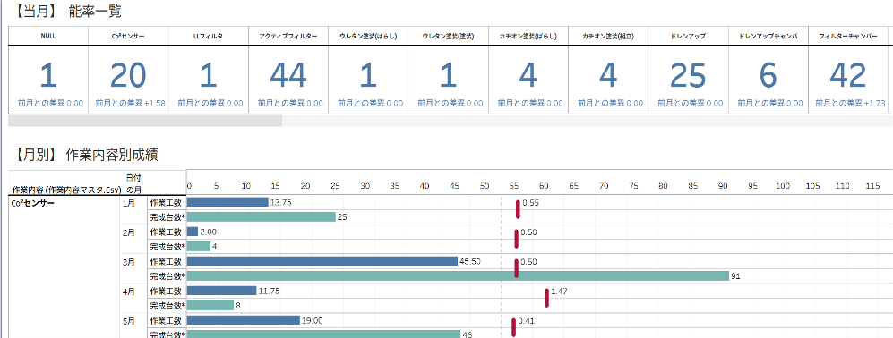Click the value 6 under ドレンアップチャンバ
The width and height of the screenshot is (893, 338).
pyautogui.click(x=768, y=75)
